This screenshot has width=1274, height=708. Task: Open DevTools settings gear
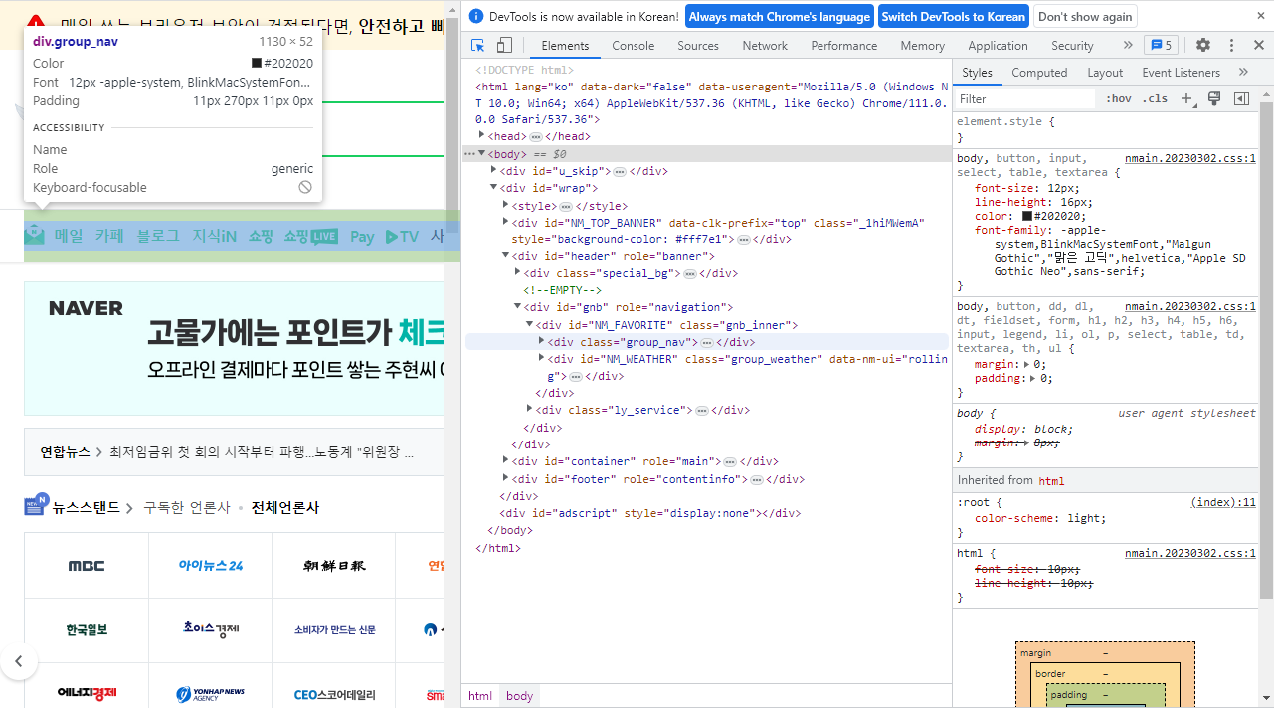click(1203, 46)
